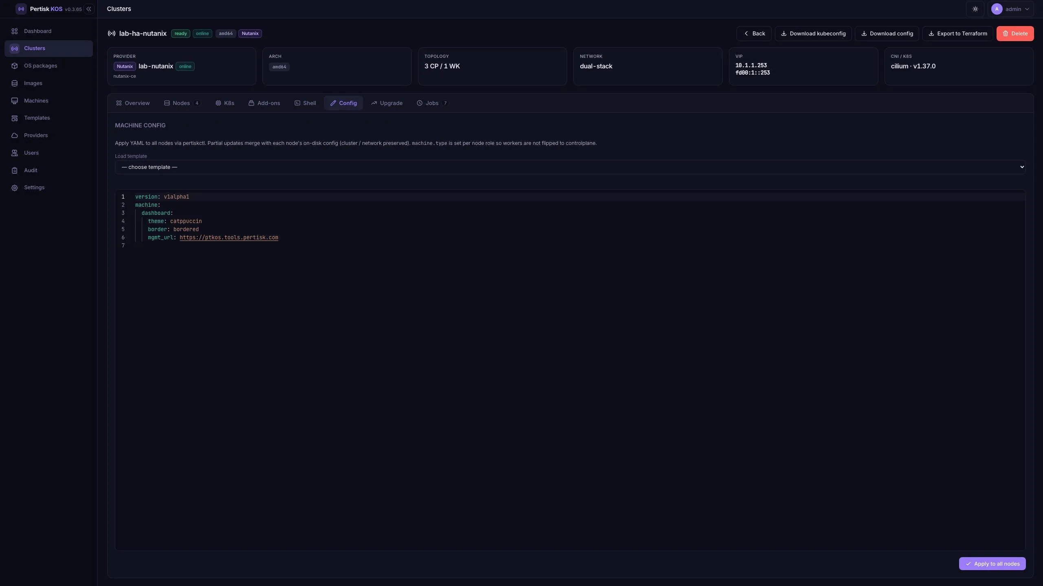Click the 'version: v1alpha1' editor line

click(162, 197)
